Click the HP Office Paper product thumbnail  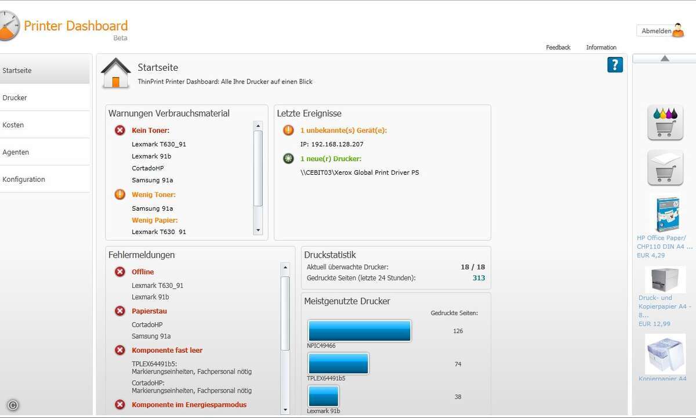coord(666,214)
